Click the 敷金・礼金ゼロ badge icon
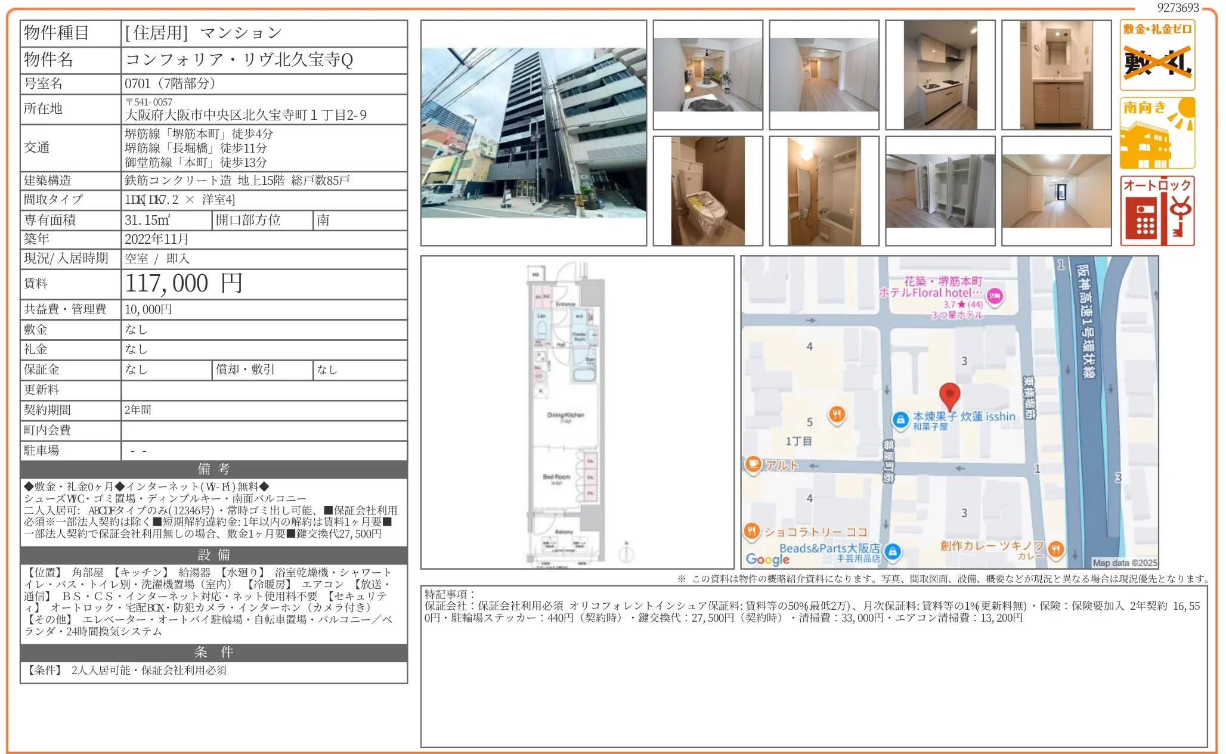Image resolution: width=1226 pixels, height=754 pixels. click(1157, 55)
